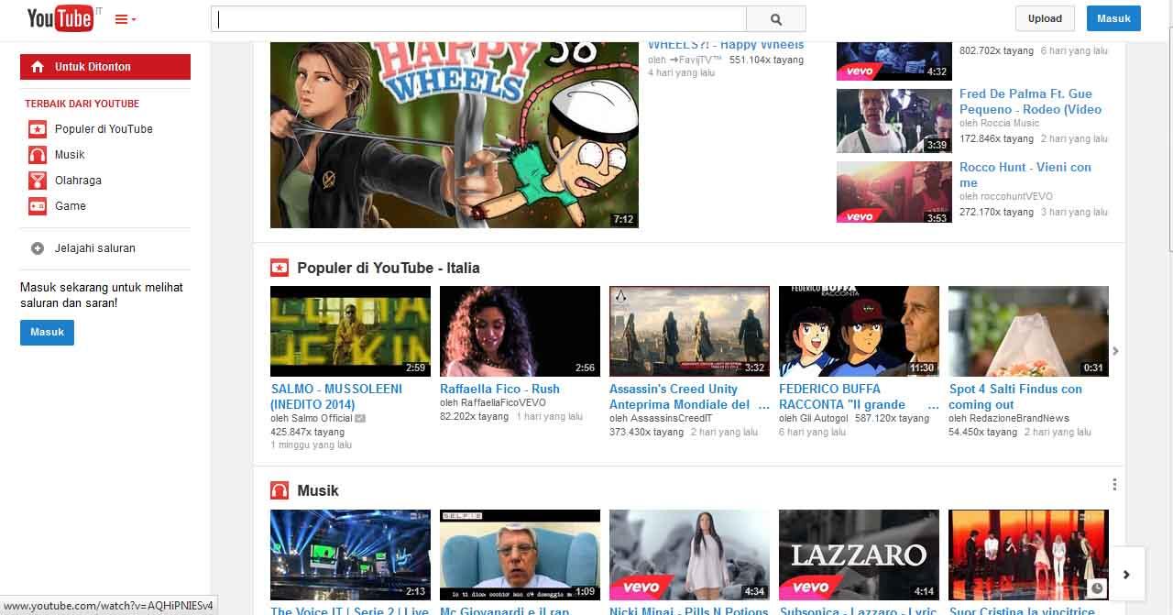Open Populer di YouTube sidebar link

pos(104,129)
